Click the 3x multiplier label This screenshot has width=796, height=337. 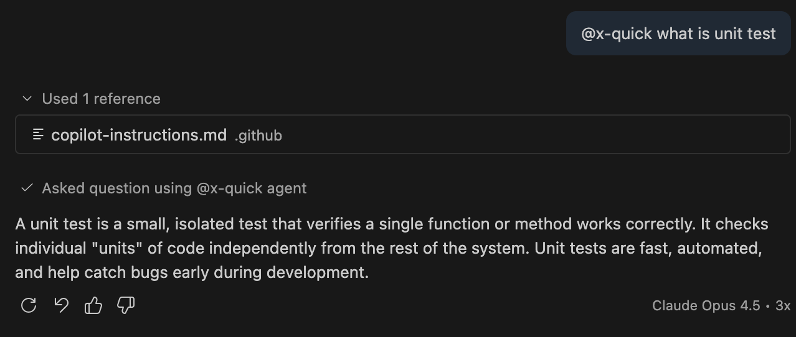pos(783,305)
